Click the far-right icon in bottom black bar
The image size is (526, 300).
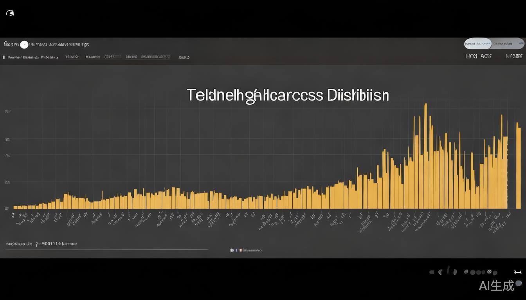(x=517, y=272)
